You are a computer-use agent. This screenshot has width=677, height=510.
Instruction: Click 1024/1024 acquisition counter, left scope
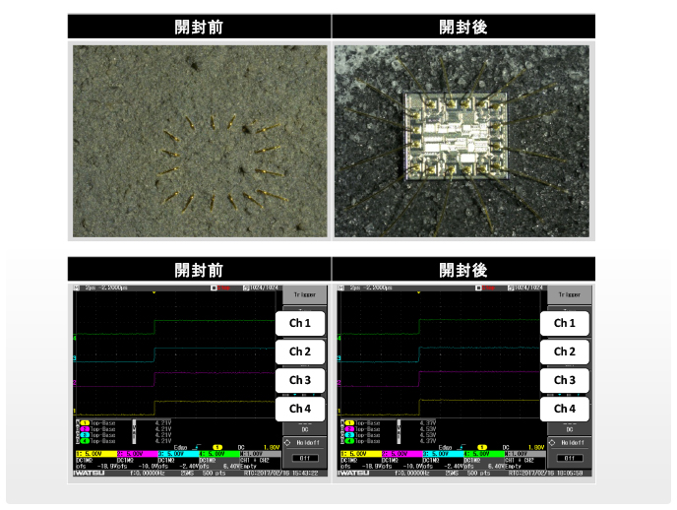tap(261, 287)
